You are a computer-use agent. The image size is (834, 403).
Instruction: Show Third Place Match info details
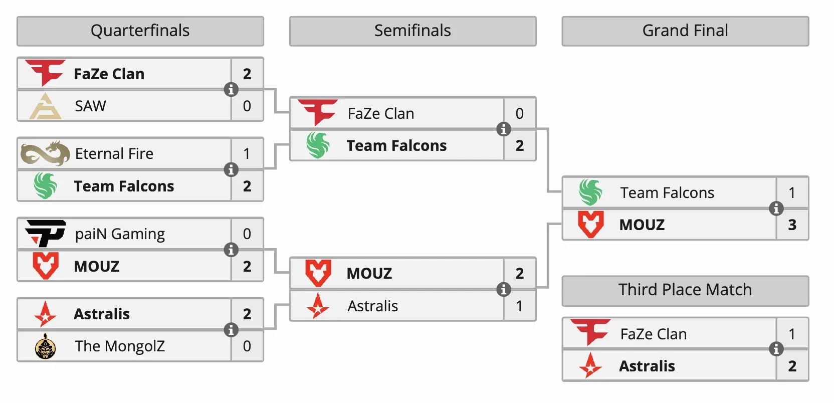[776, 349]
